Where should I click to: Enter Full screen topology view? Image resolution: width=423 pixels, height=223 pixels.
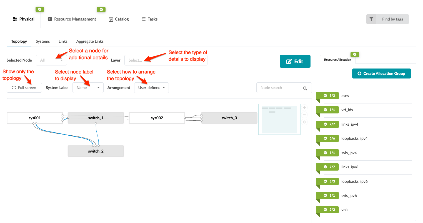(24, 88)
